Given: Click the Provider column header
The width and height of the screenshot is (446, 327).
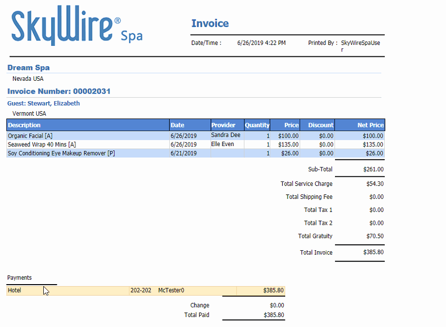Looking at the screenshot, I should click(x=223, y=125).
